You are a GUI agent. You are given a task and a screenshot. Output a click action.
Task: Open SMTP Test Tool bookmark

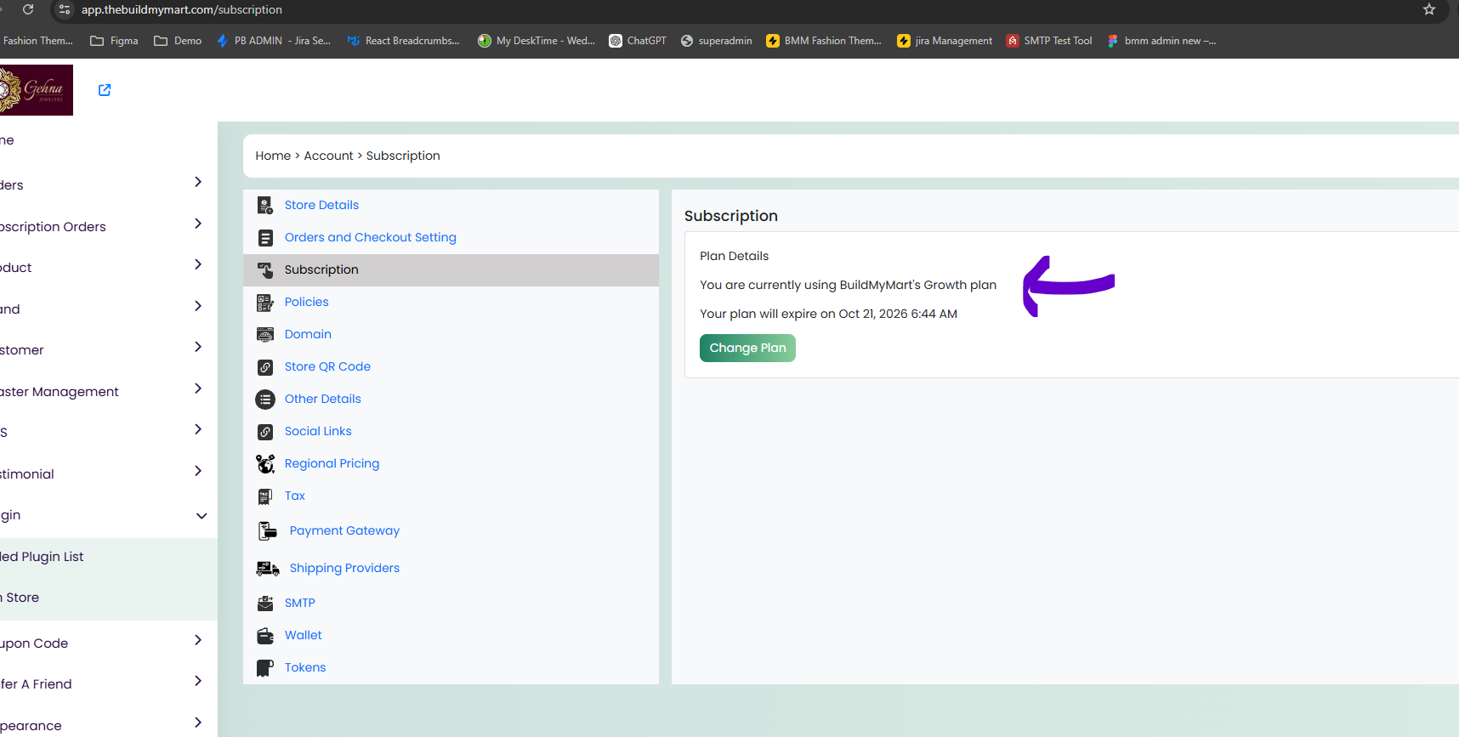point(1049,41)
